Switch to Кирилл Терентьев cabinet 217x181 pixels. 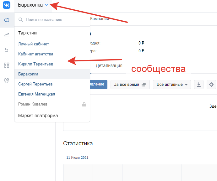(52, 64)
